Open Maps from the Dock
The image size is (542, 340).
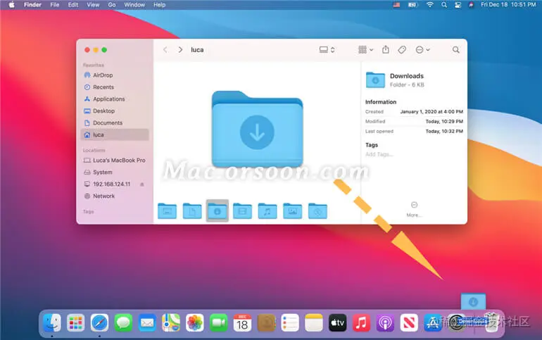click(171, 322)
